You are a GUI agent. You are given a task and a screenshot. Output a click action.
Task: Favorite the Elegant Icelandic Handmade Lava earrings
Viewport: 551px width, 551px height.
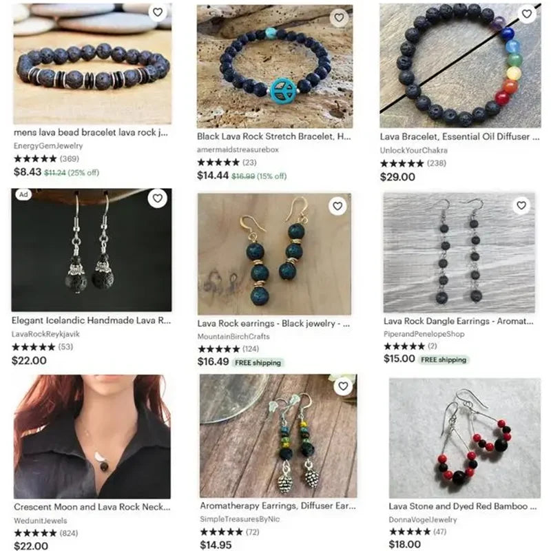pos(158,198)
